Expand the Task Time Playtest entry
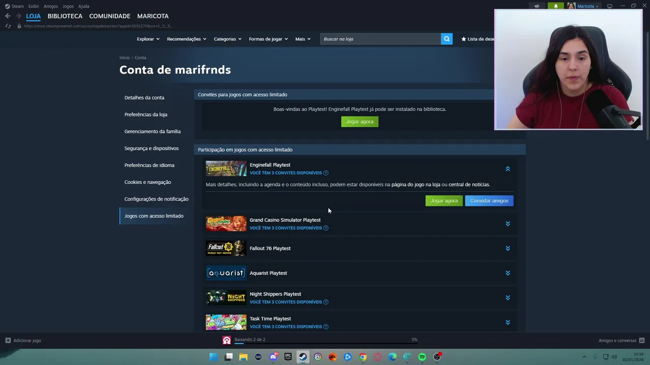The image size is (650, 365). [507, 322]
